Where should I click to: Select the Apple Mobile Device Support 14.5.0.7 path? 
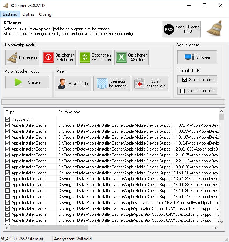tap(138, 197)
